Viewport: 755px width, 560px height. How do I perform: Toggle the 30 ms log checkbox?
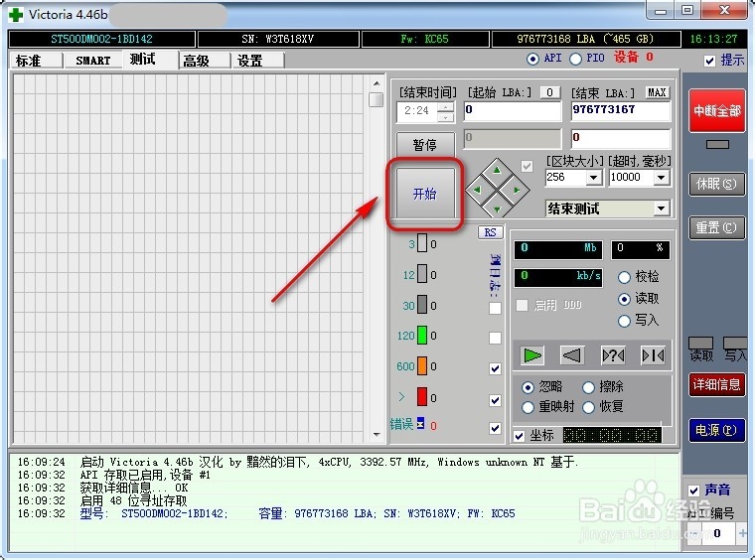pos(495,308)
